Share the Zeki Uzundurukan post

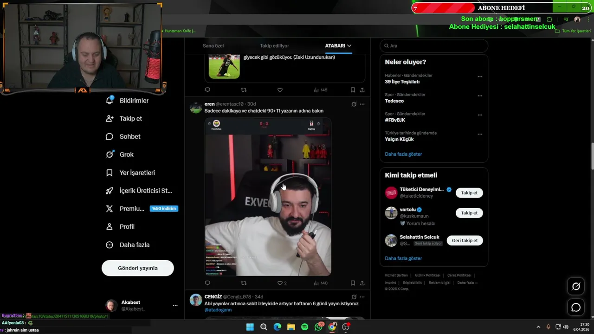[362, 90]
